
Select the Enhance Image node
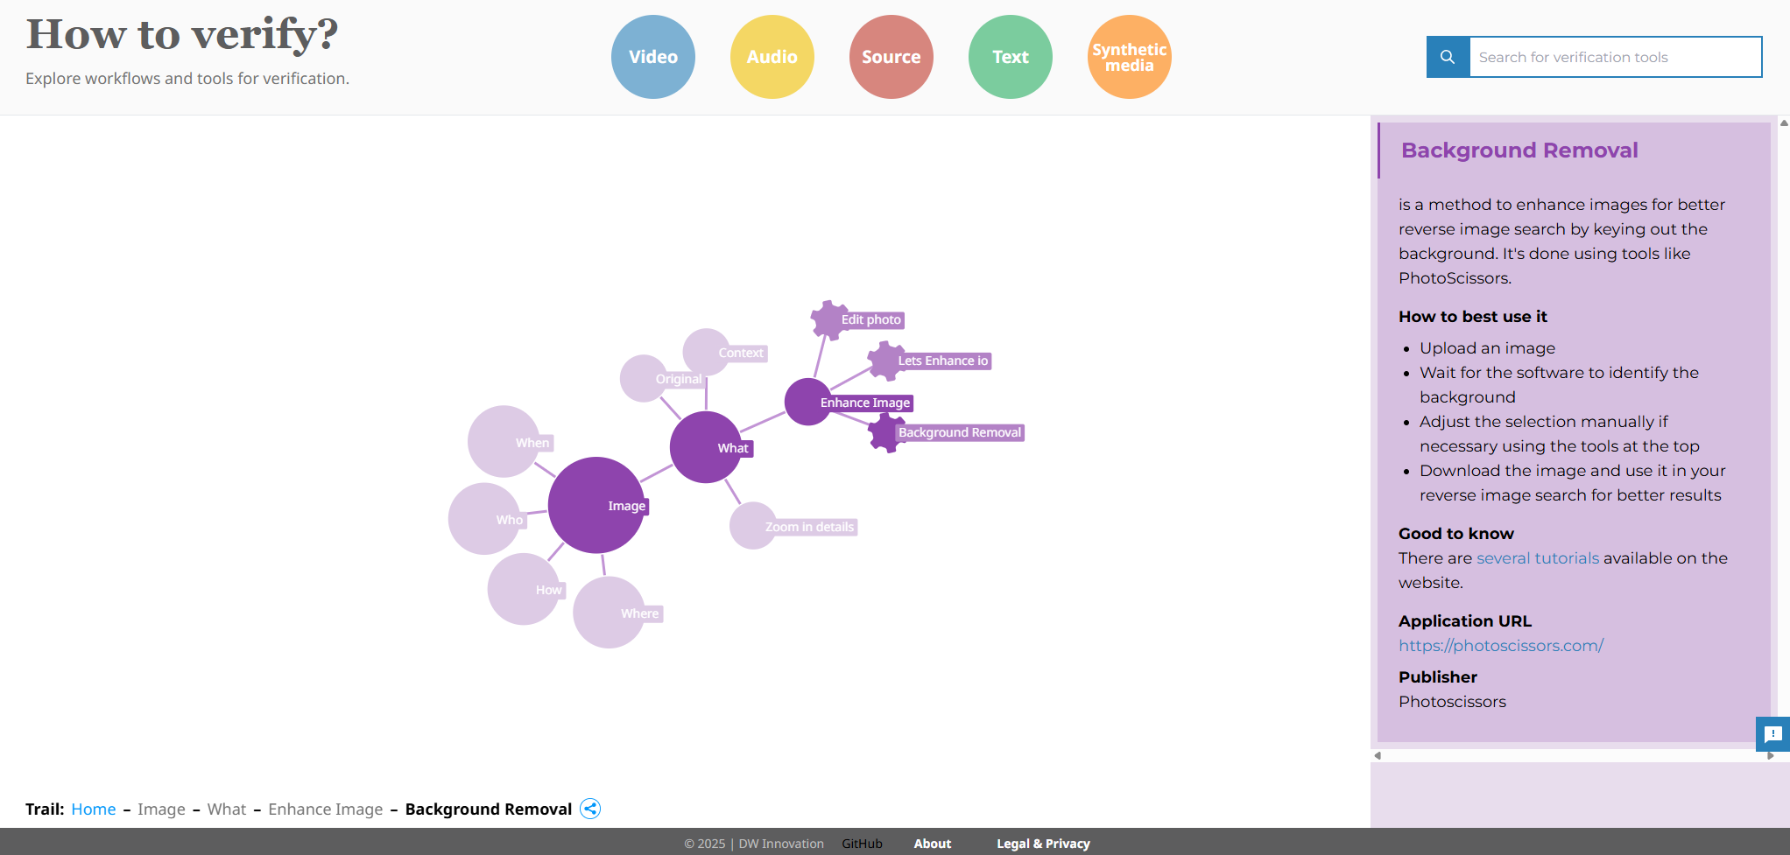[x=807, y=402]
